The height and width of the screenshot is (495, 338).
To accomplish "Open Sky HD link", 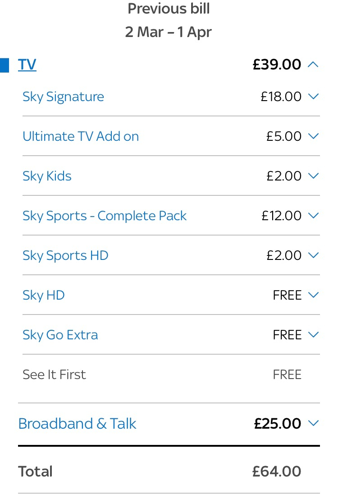I will pos(44,296).
